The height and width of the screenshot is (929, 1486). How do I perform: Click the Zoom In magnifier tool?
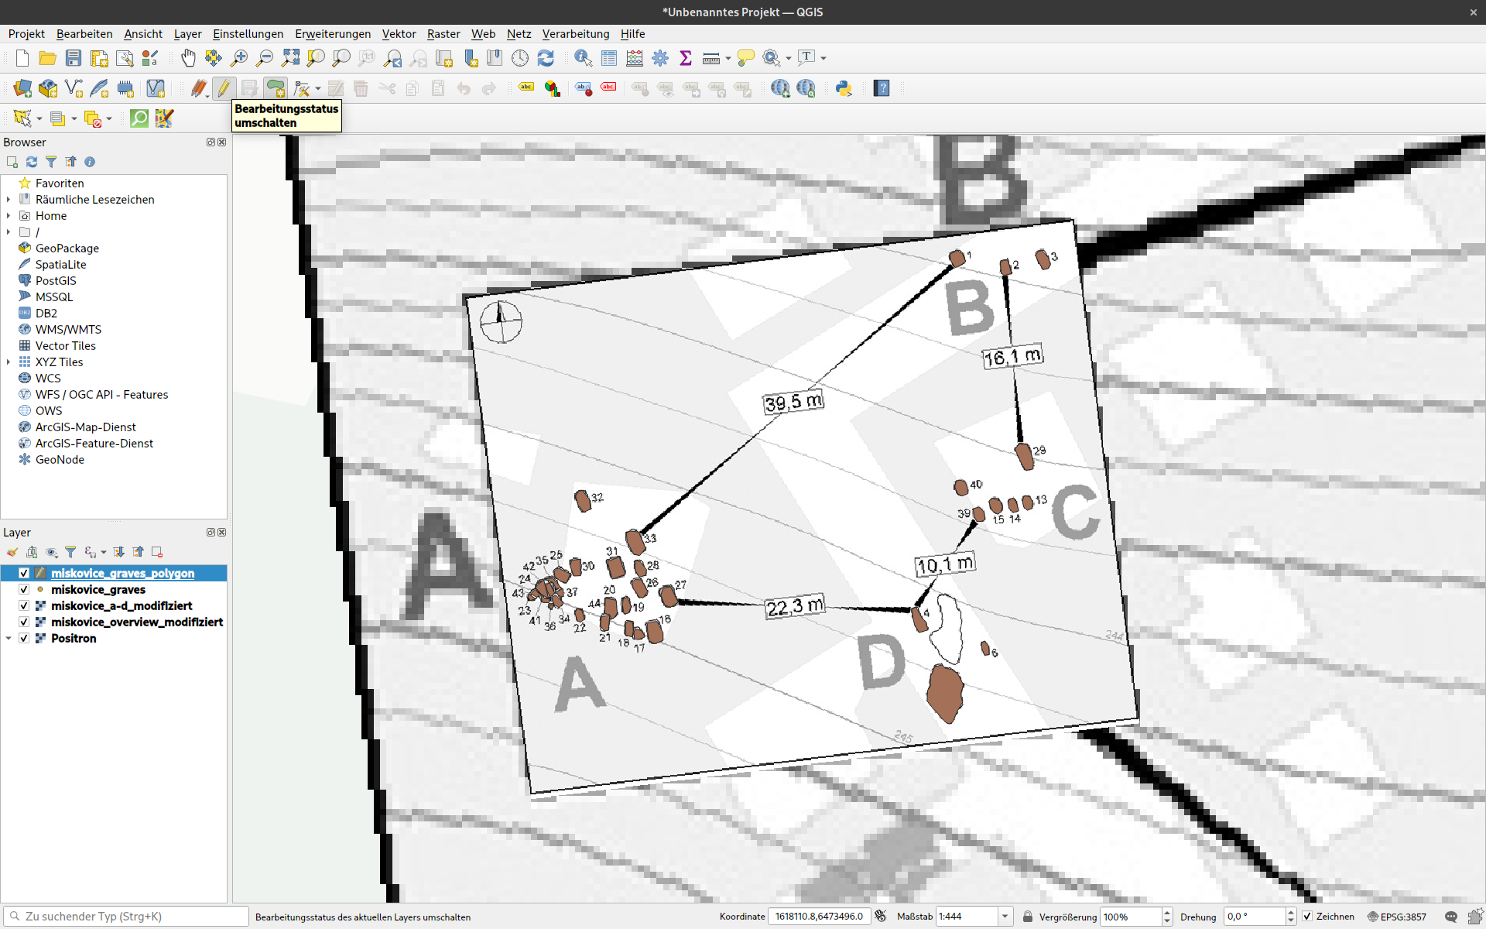pos(239,58)
